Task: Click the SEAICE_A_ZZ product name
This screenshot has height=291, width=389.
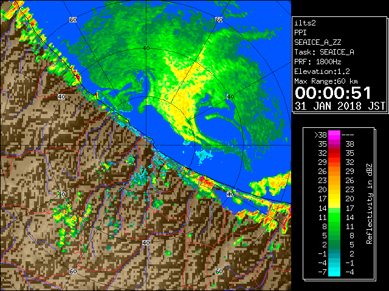Action: click(318, 42)
